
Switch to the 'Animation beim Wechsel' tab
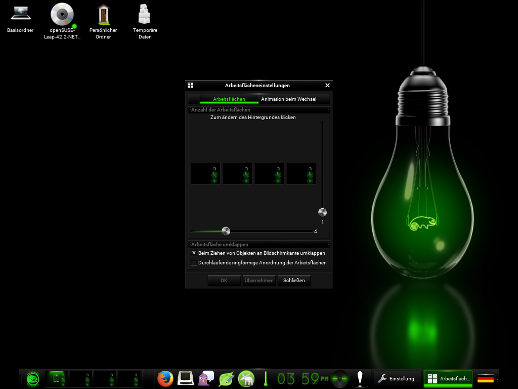coord(288,99)
